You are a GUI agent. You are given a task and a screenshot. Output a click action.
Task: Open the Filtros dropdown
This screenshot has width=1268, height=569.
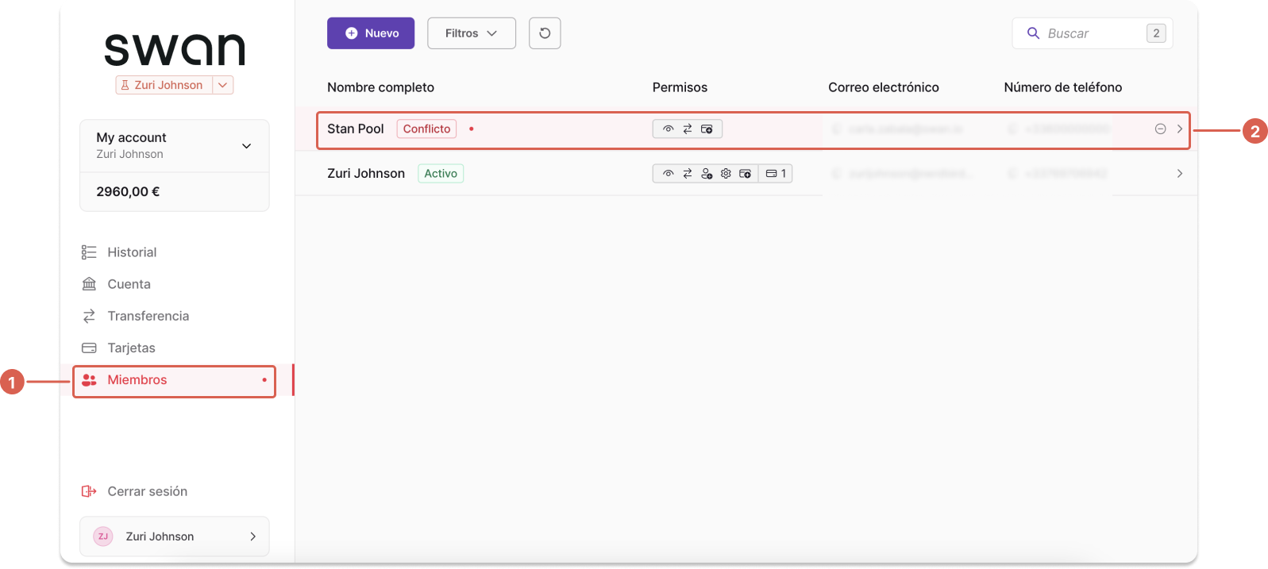(472, 33)
